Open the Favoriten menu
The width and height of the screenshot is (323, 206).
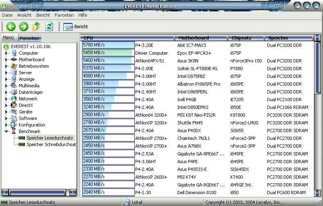[x=64, y=15]
